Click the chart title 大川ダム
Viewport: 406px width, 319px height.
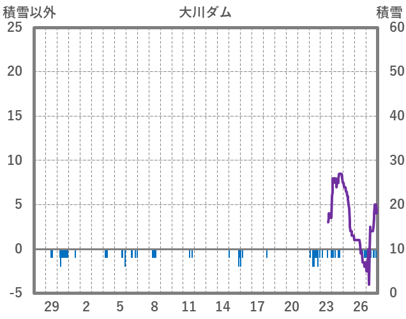(205, 12)
